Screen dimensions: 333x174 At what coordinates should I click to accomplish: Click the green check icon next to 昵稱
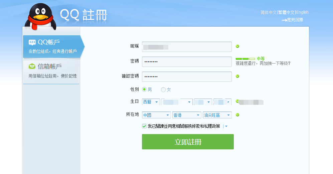(237, 46)
